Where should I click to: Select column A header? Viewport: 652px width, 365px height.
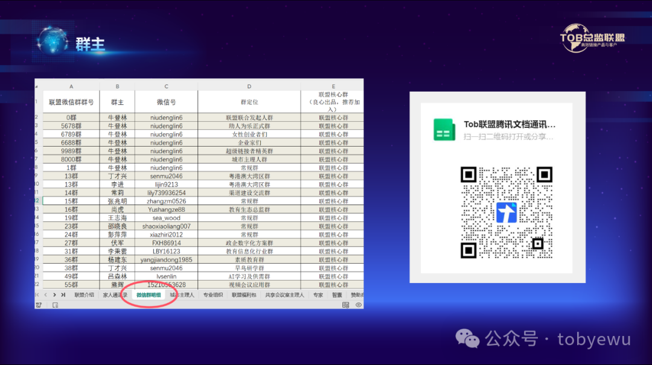point(71,86)
